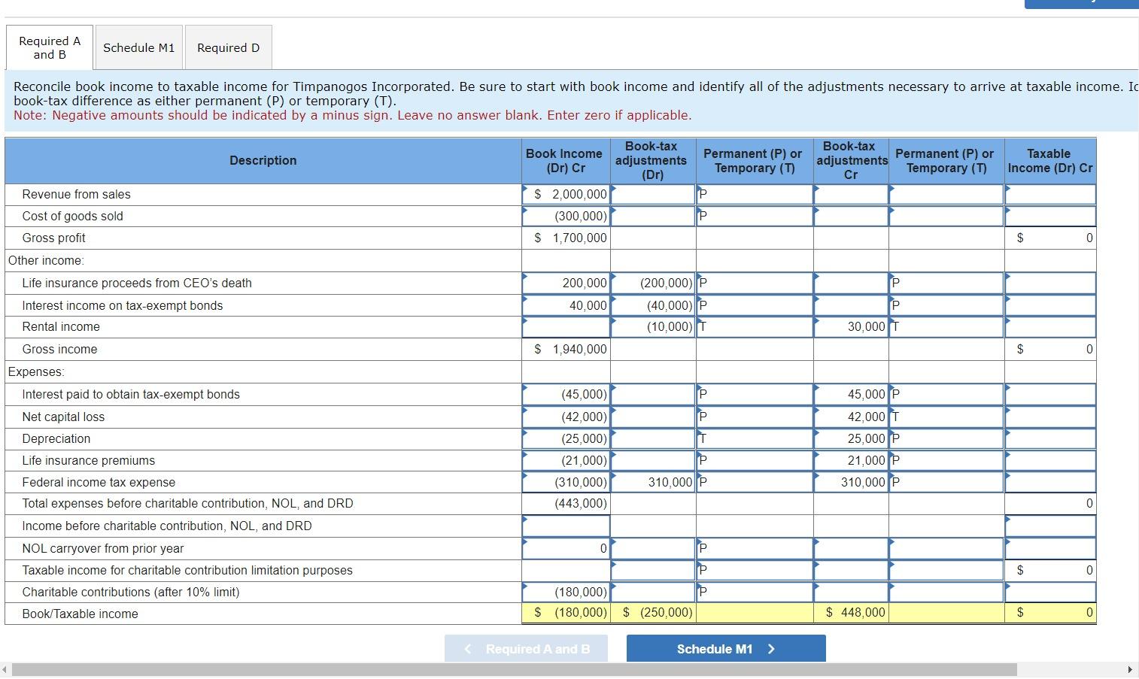Click the right scroll arrow

click(x=1129, y=669)
